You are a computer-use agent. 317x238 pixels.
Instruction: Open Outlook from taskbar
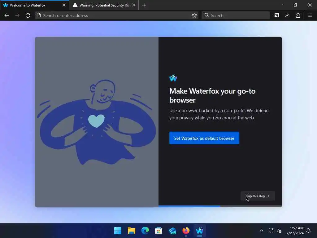tap(172, 231)
